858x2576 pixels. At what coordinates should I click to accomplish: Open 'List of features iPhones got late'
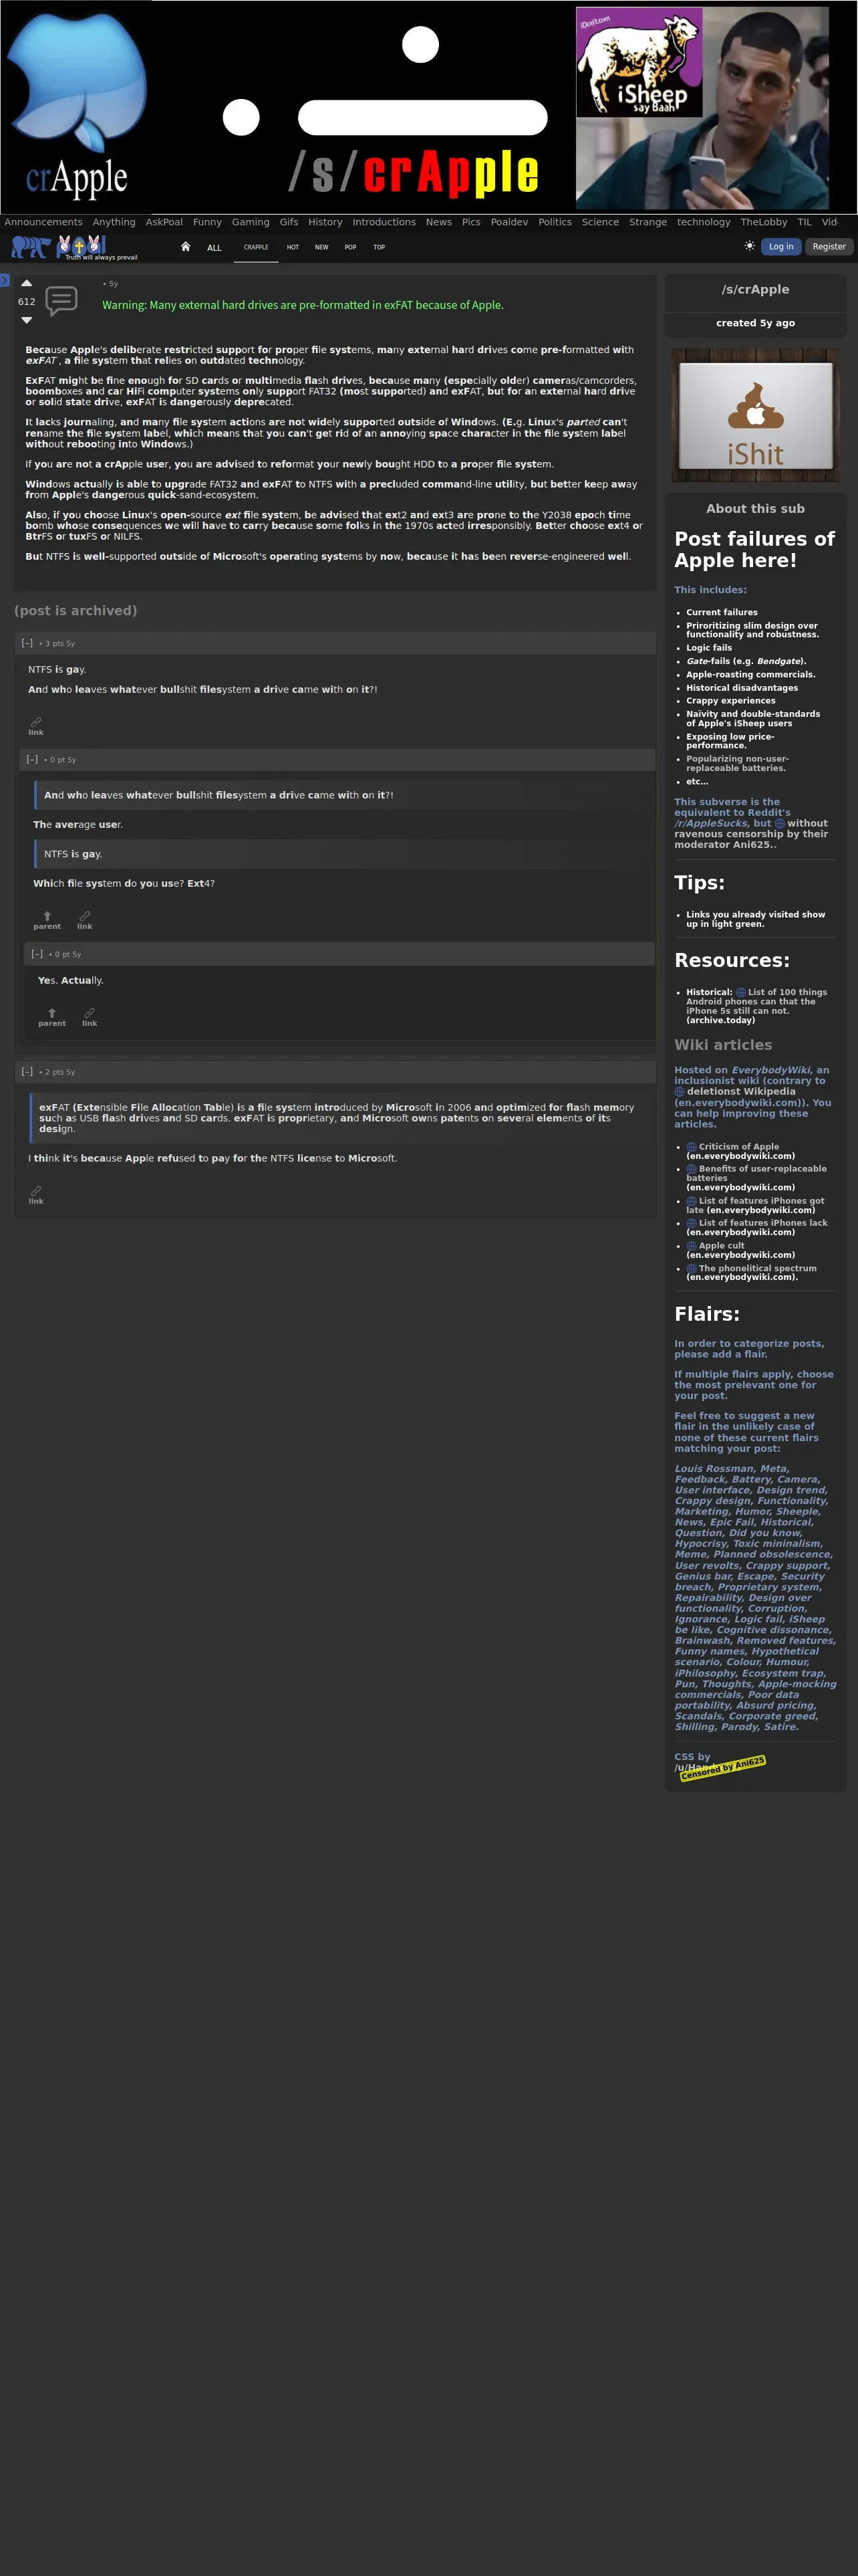[x=755, y=1205]
